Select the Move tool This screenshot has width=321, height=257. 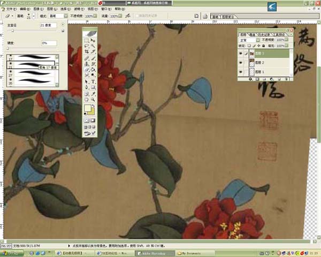pos(93,41)
